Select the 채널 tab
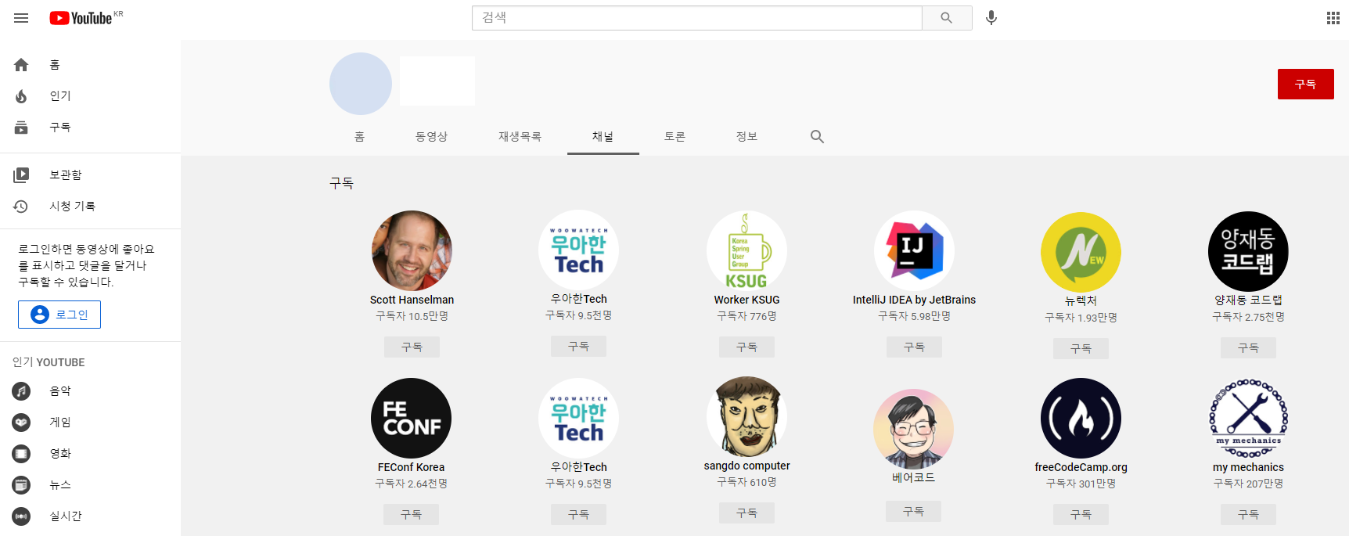This screenshot has height=536, width=1349. point(603,137)
